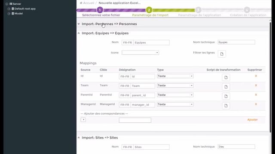Open Type dropdown for ManagerId row
Screen dimensions: 275x154
pos(175,104)
